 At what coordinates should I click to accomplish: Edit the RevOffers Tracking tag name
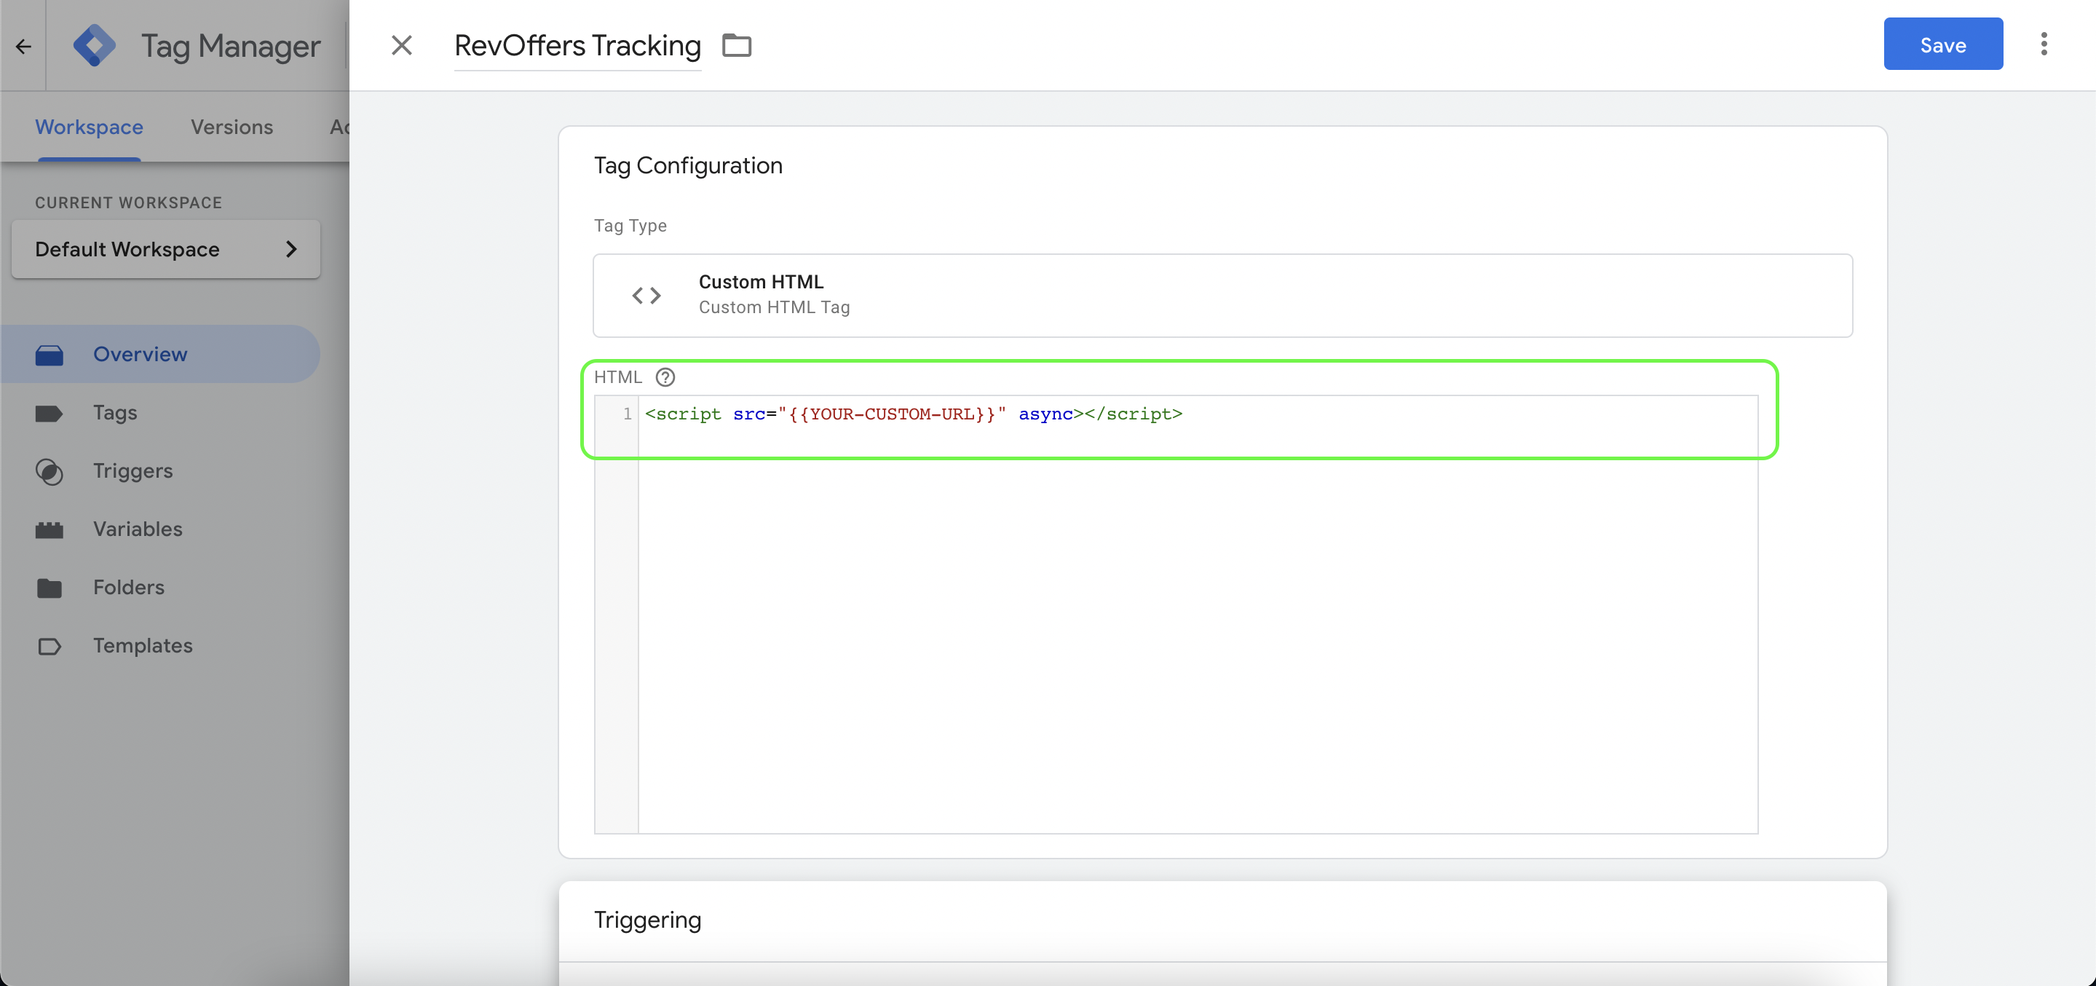click(x=577, y=46)
